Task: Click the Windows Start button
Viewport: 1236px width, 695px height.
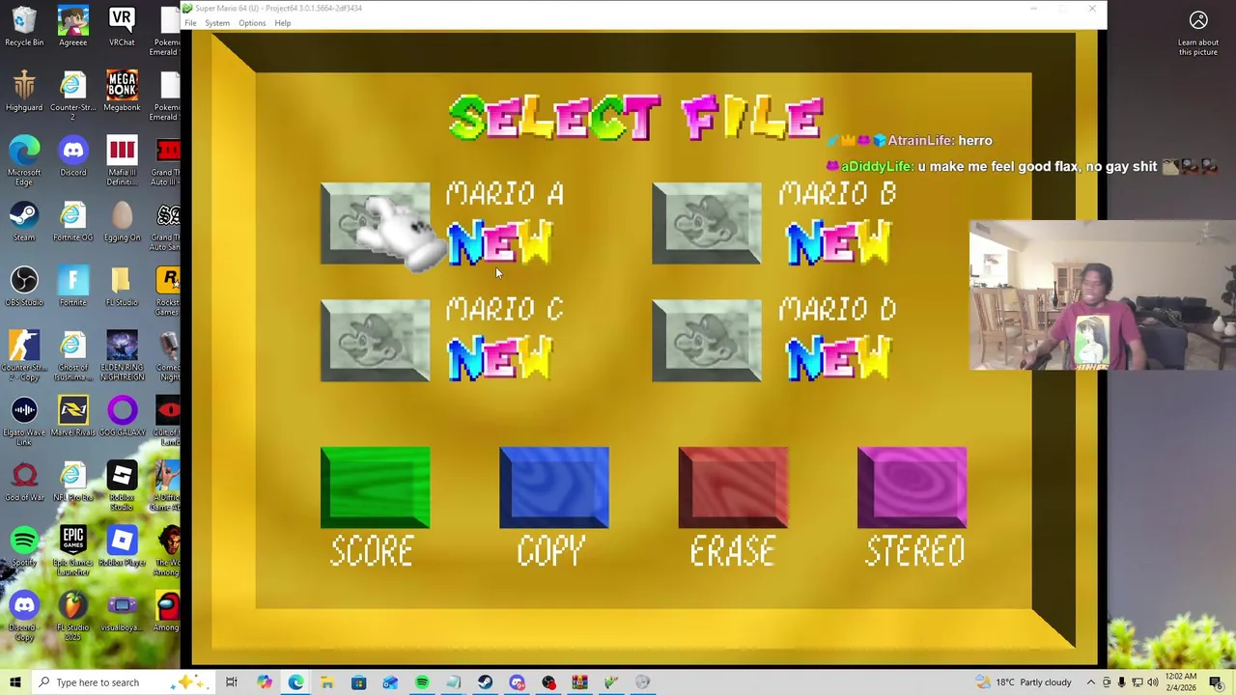Action: (x=14, y=682)
